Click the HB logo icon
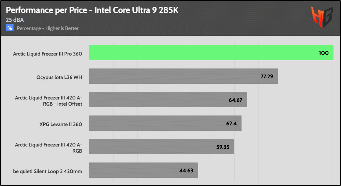The width and height of the screenshot is (341, 186). pos(322,17)
